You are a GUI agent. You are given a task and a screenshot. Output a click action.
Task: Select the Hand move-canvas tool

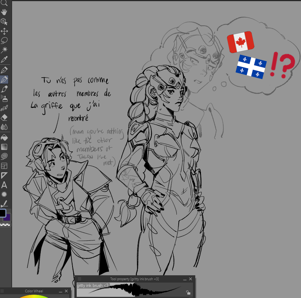pyautogui.click(x=4, y=12)
